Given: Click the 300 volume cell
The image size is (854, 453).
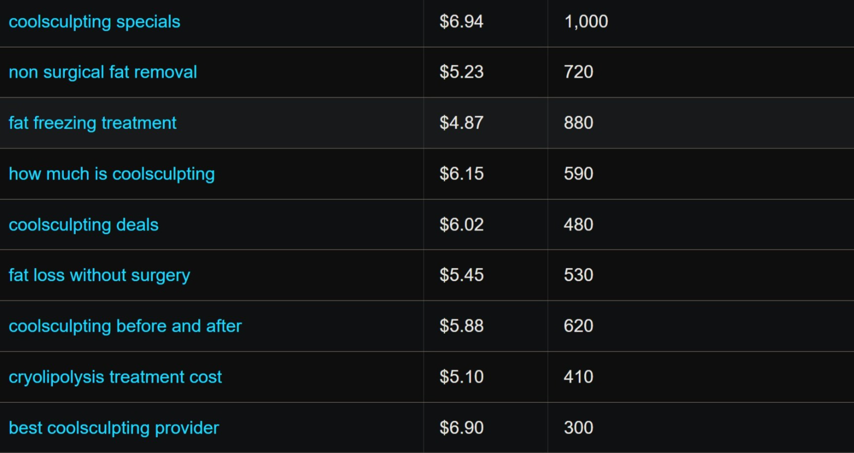Looking at the screenshot, I should 578,428.
